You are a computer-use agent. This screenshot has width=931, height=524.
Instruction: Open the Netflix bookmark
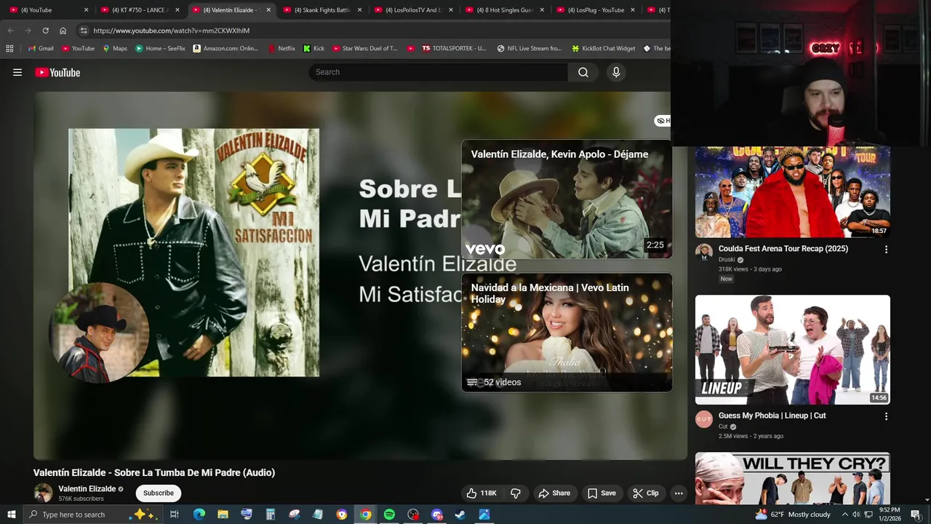(281, 48)
